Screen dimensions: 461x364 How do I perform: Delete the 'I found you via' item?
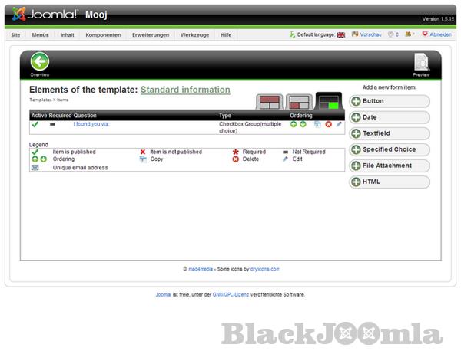328,123
